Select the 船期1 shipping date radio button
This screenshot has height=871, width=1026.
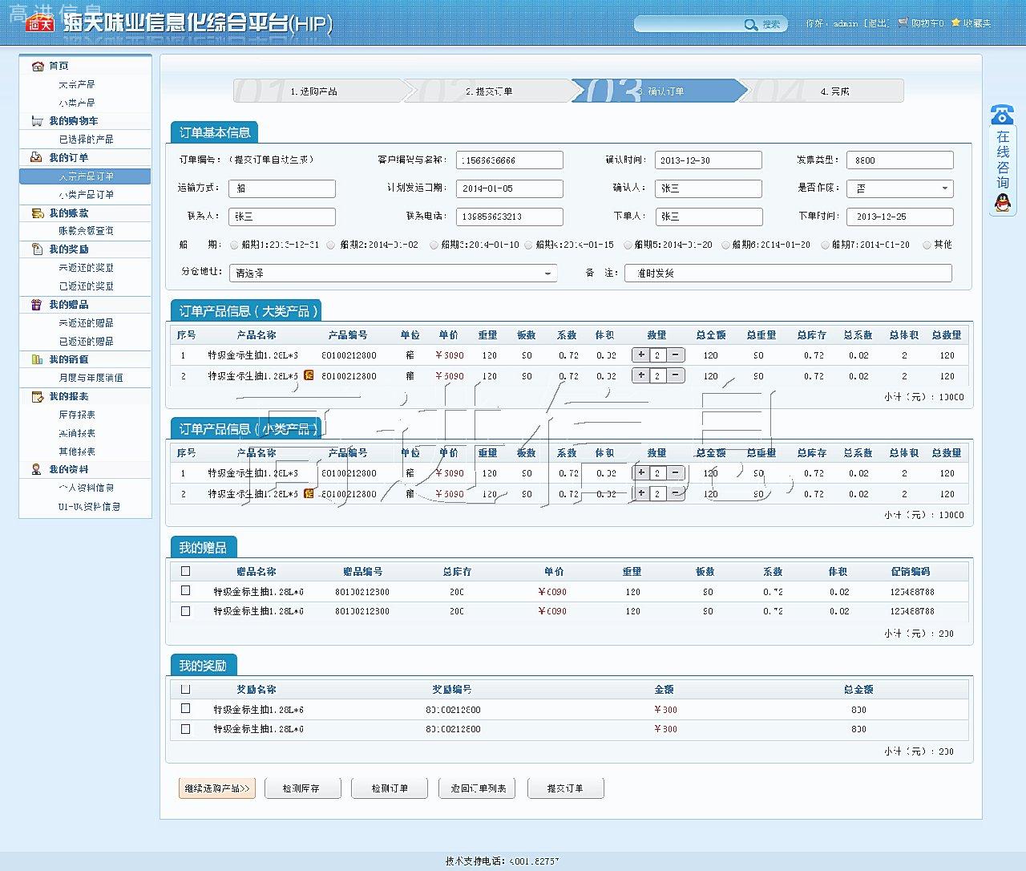(x=234, y=245)
